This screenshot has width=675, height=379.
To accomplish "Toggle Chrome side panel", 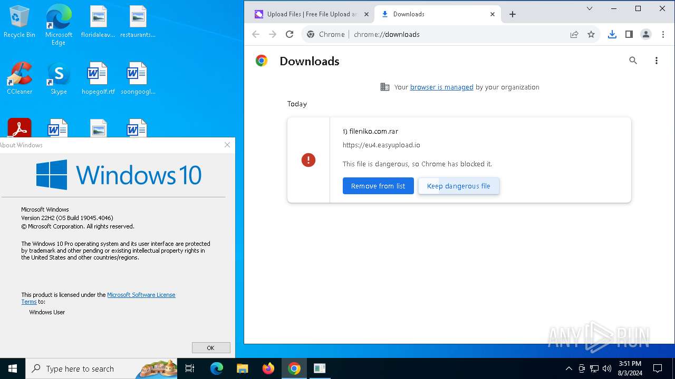I will click(x=629, y=34).
